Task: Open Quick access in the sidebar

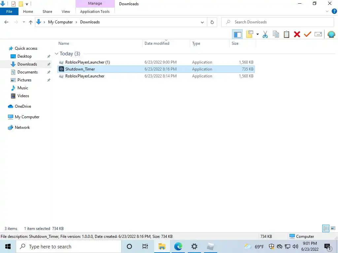Action: (x=26, y=48)
